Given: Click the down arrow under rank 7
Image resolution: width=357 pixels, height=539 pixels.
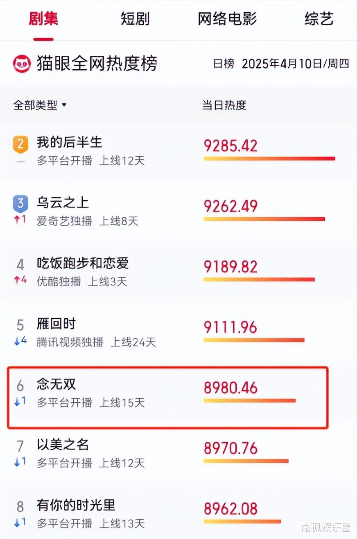Looking at the screenshot, I should (x=17, y=462).
